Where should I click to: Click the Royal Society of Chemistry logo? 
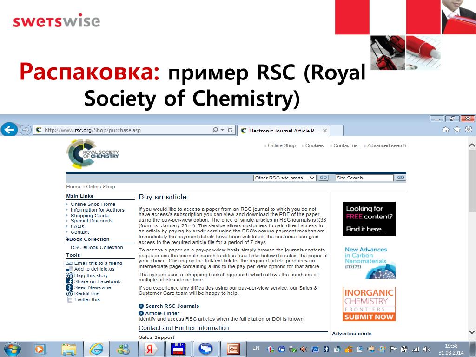pos(93,154)
